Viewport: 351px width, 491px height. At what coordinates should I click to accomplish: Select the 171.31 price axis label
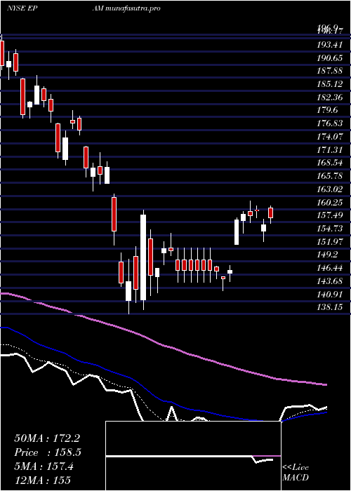click(x=329, y=149)
